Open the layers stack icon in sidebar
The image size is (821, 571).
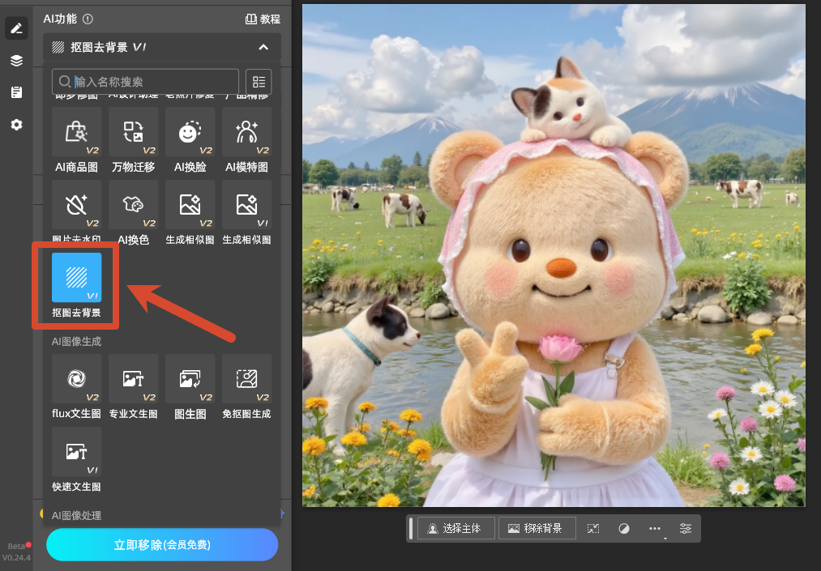point(16,60)
